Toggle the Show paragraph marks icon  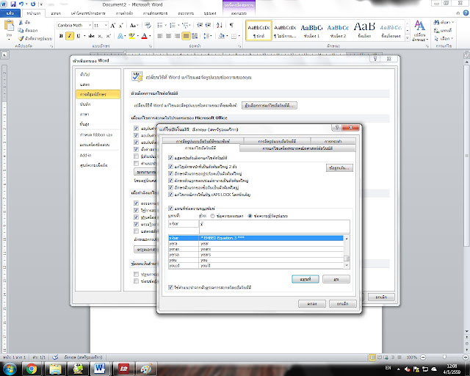[x=231, y=26]
